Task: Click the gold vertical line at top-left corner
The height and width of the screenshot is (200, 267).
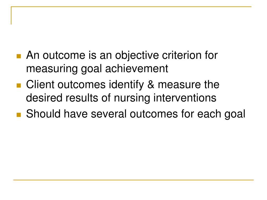Action: click(11, 15)
